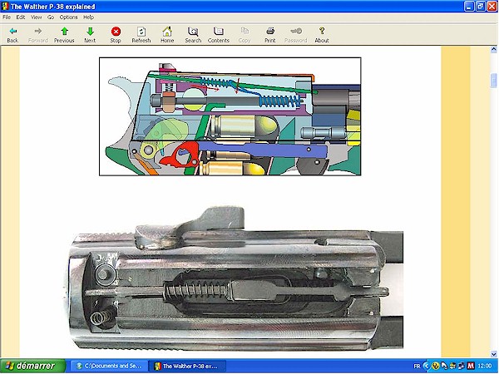499x374 pixels.
Task: Print the page with the printer icon
Action: click(269, 35)
